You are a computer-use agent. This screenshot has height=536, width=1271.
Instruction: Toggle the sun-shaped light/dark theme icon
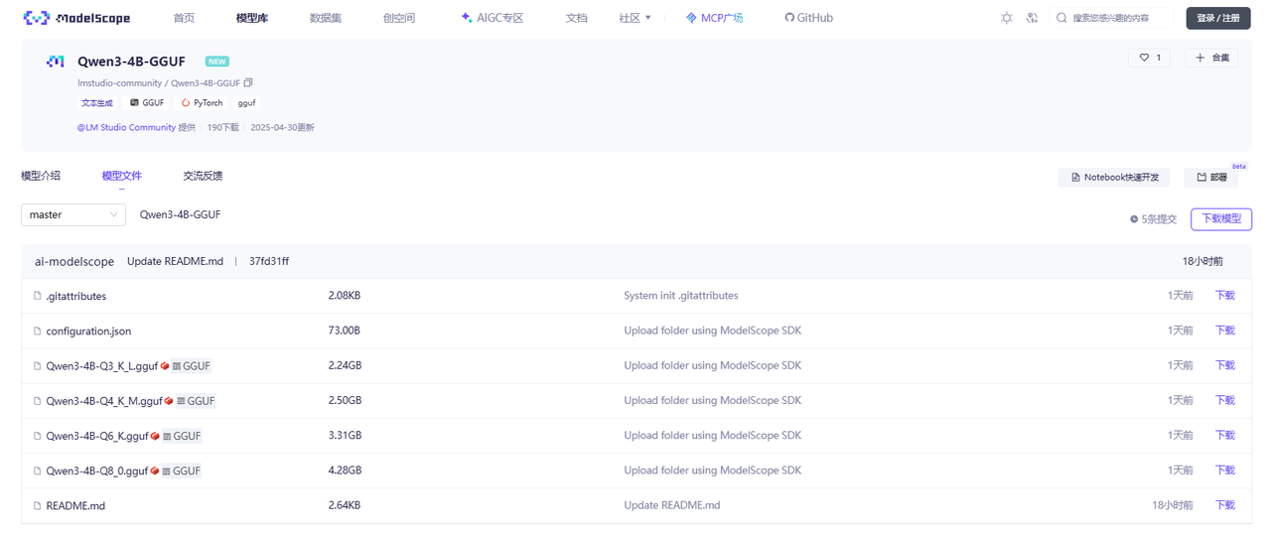pos(1007,18)
